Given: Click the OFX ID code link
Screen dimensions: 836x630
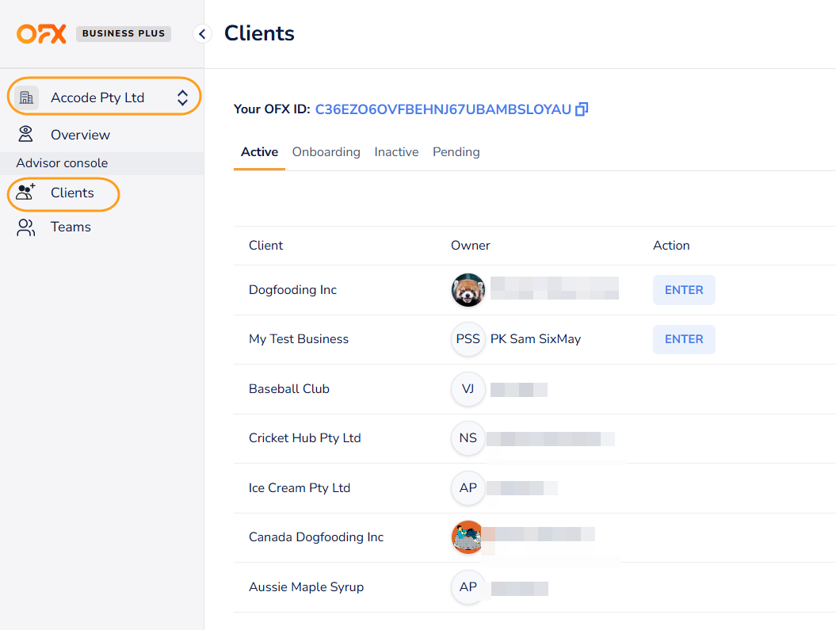Looking at the screenshot, I should 443,109.
